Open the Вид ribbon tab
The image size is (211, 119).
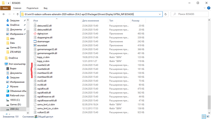[x=45, y=8]
